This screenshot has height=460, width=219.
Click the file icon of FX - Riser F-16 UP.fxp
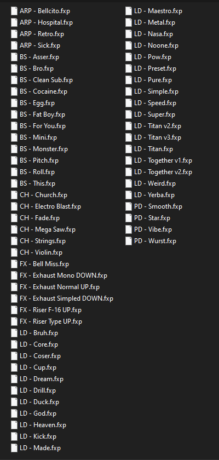click(x=14, y=310)
